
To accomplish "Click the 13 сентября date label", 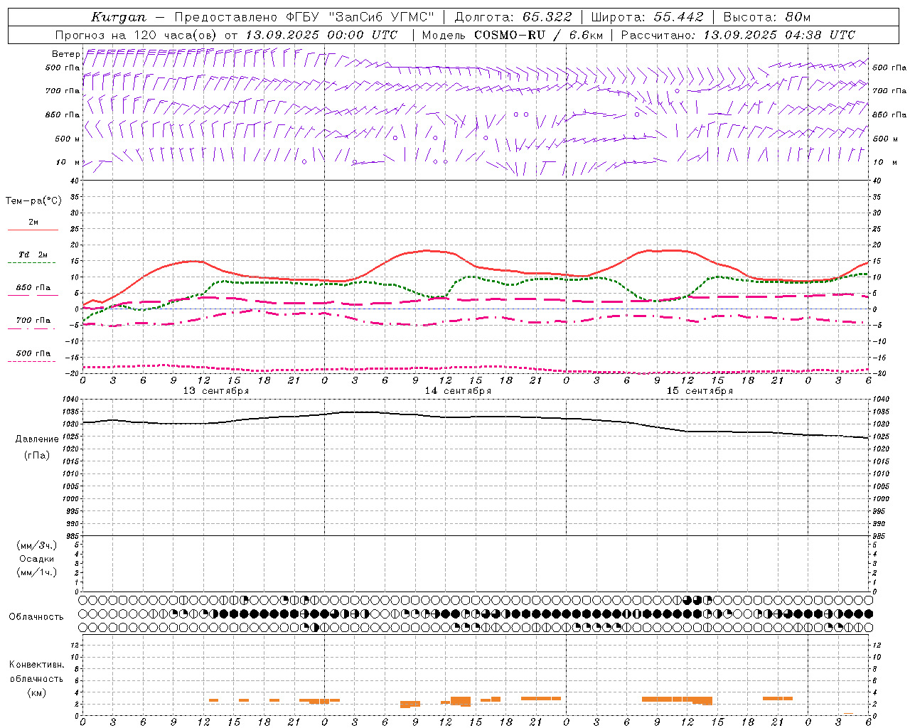I will (215, 391).
